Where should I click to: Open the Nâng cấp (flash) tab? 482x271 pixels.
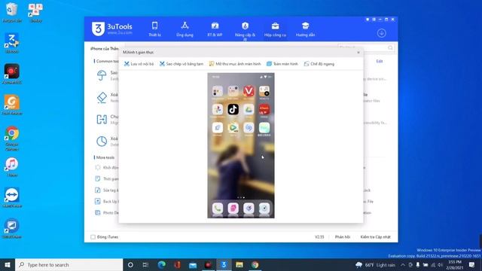pos(245,30)
